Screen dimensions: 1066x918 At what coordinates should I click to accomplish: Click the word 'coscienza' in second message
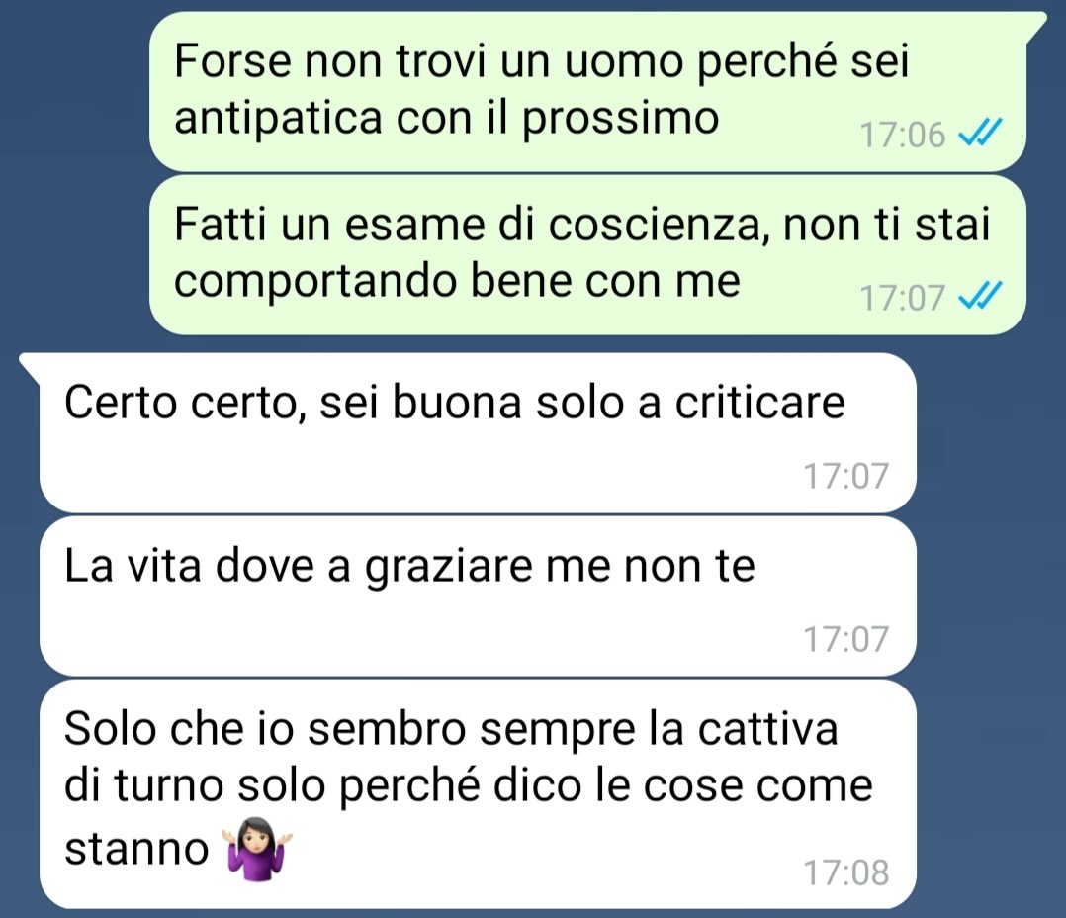click(654, 225)
